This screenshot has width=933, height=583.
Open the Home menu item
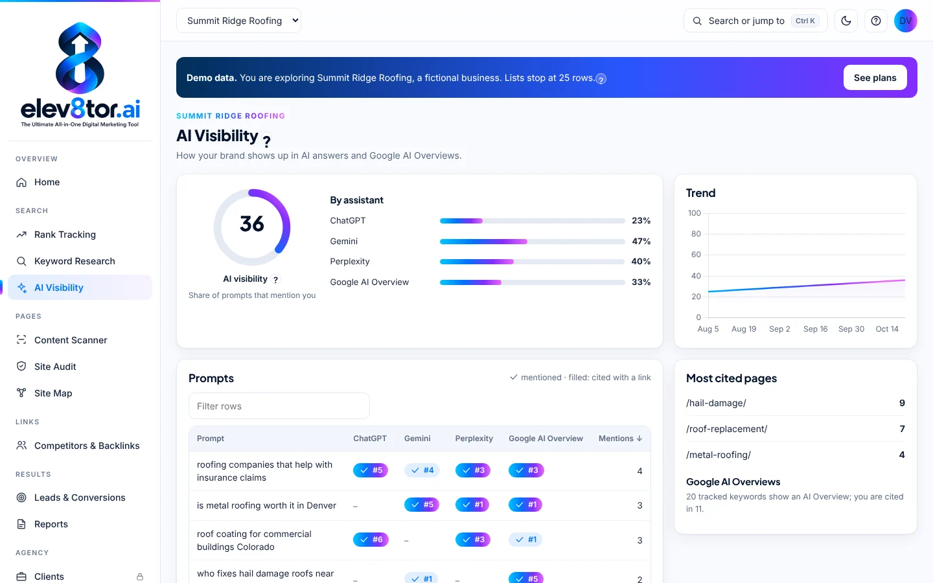pos(80,182)
